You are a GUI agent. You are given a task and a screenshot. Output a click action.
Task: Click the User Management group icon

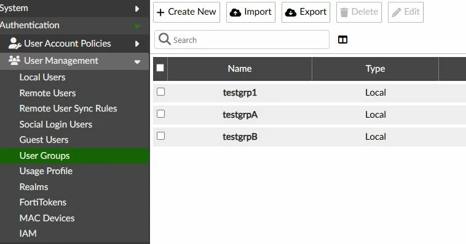tap(14, 61)
